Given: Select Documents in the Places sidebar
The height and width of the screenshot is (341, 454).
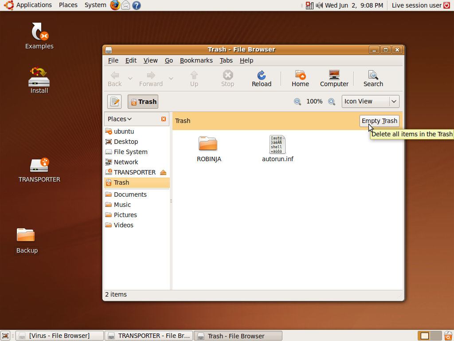Looking at the screenshot, I should [130, 194].
